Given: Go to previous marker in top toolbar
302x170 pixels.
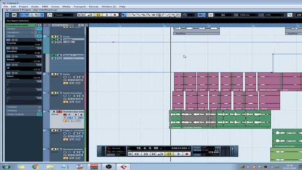Looking at the screenshot, I should tap(79, 15).
